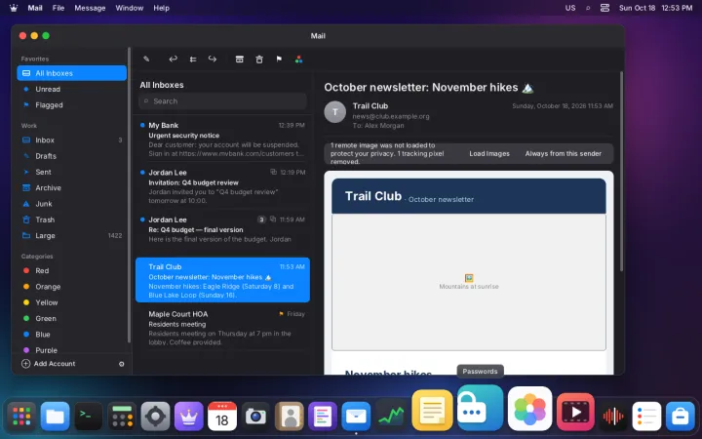Image resolution: width=702 pixels, height=439 pixels.
Task: Click Always from this sender
Action: coord(564,154)
